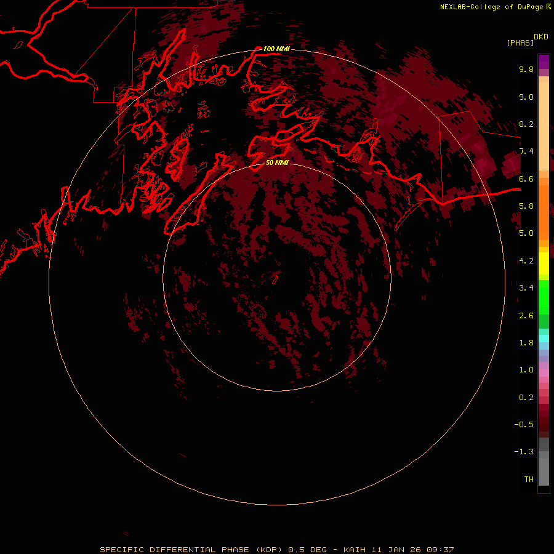
Task: Click the DKD [PHAS] legend title
Action: pos(527,40)
